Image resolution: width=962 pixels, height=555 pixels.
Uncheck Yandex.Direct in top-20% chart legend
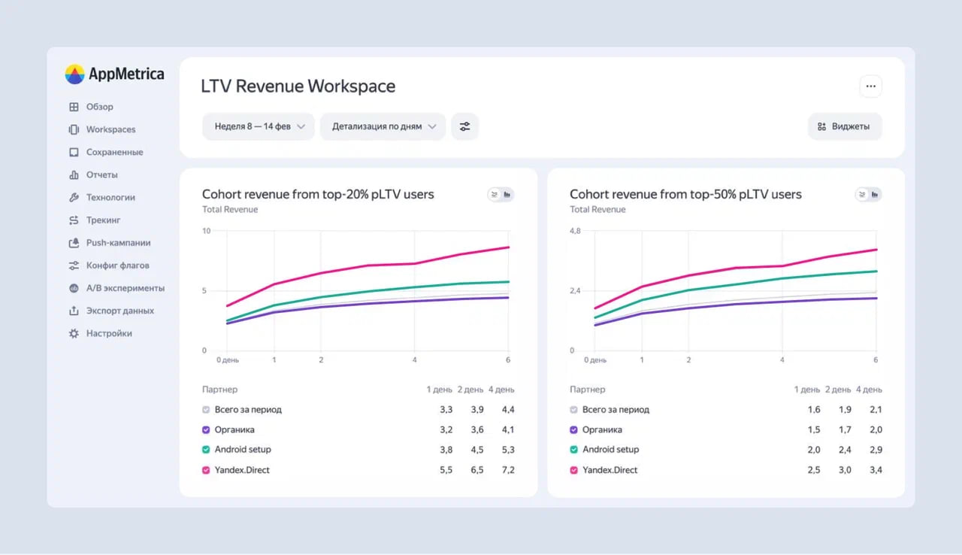tap(207, 470)
